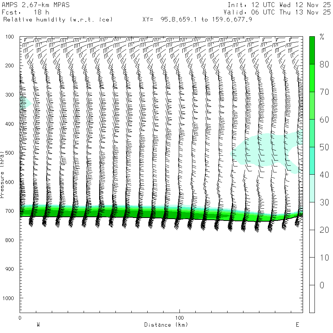This screenshot has height=333, width=333.
Task: Click the 'E' east endpoint label
Action: (x=297, y=325)
